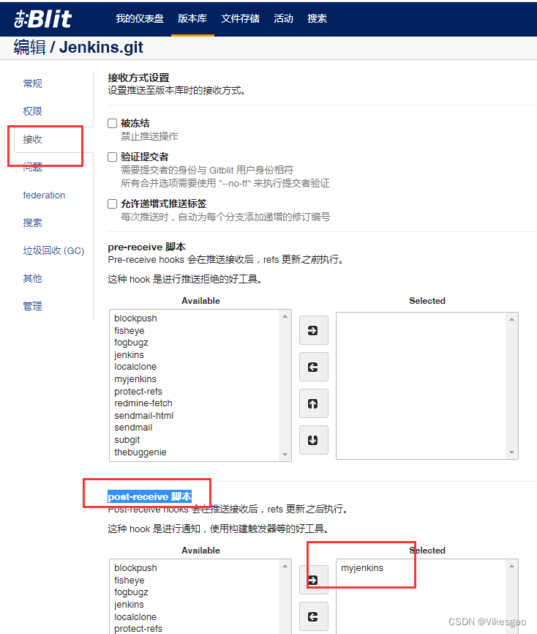Viewport: 537px width, 634px height.
Task: Select the 权限 permissions tab
Action: 33,111
